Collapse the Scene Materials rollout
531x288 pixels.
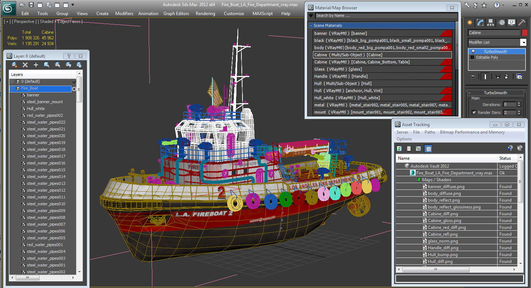tap(311, 25)
